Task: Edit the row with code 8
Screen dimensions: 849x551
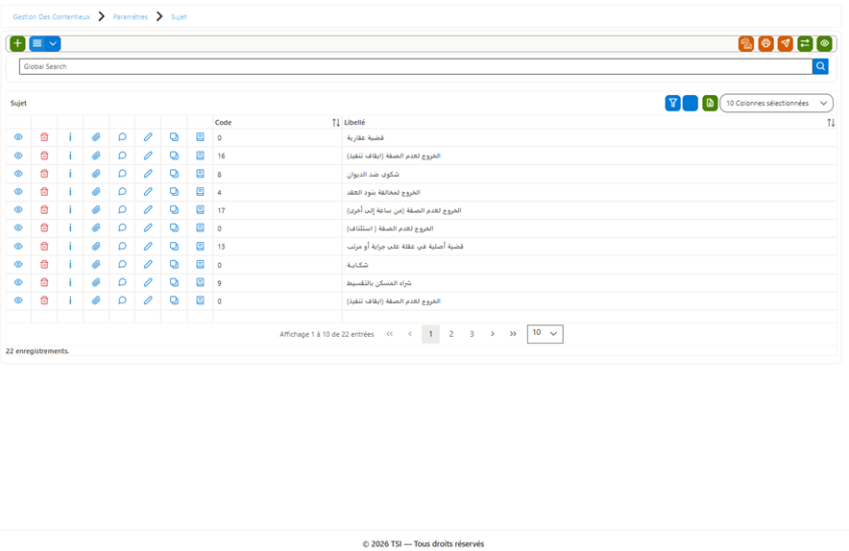Action: [x=148, y=174]
